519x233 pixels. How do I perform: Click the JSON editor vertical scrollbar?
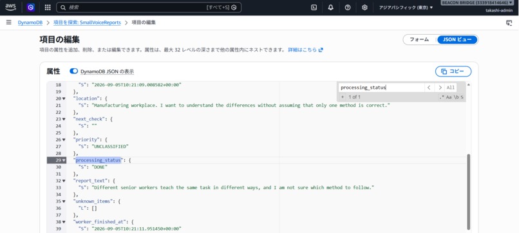pyautogui.click(x=468, y=192)
